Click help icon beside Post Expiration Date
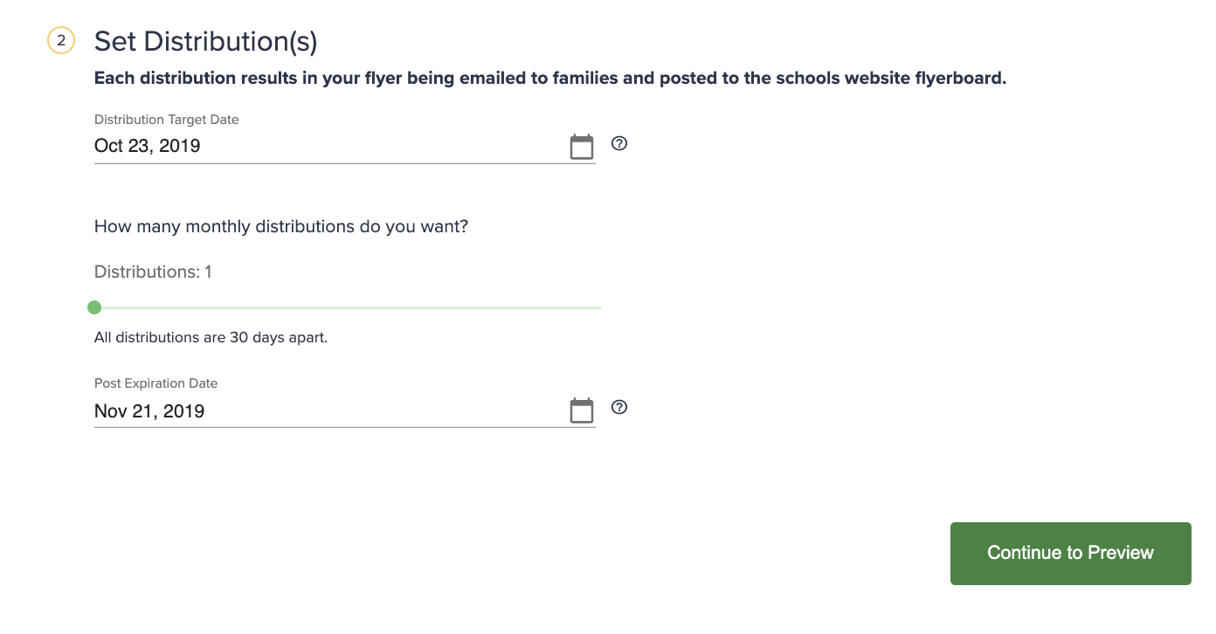 tap(619, 407)
